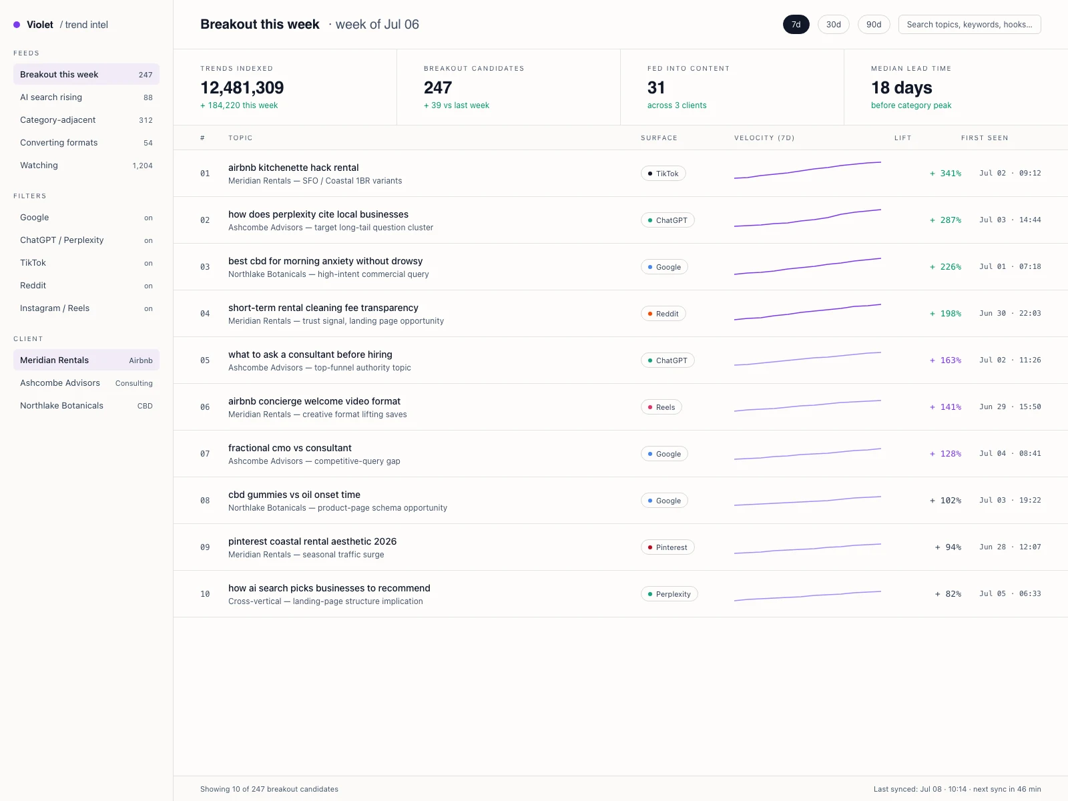Open topic 'pinterest coastal rental aesthetic 2026'
Image resolution: width=1068 pixels, height=801 pixels.
coord(312,541)
